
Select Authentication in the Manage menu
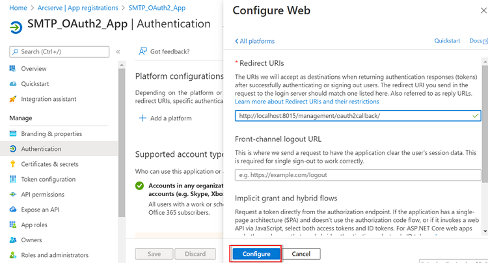pos(59,149)
